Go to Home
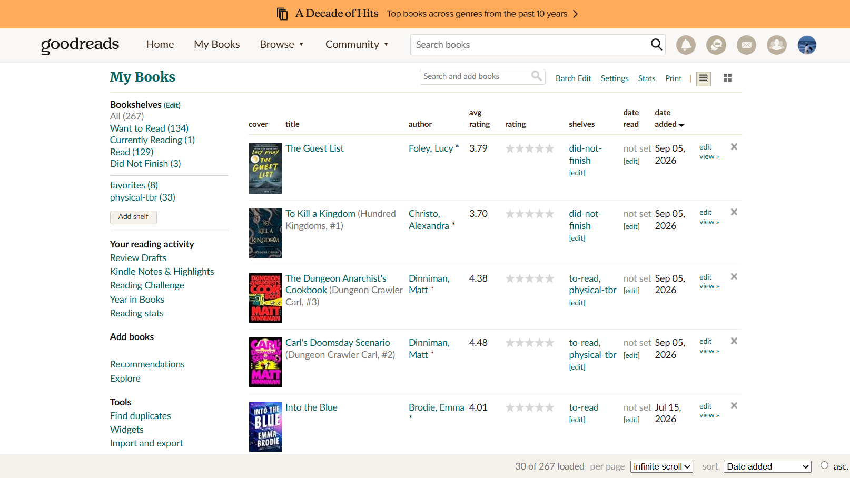The height and width of the screenshot is (478, 850). pos(160,45)
